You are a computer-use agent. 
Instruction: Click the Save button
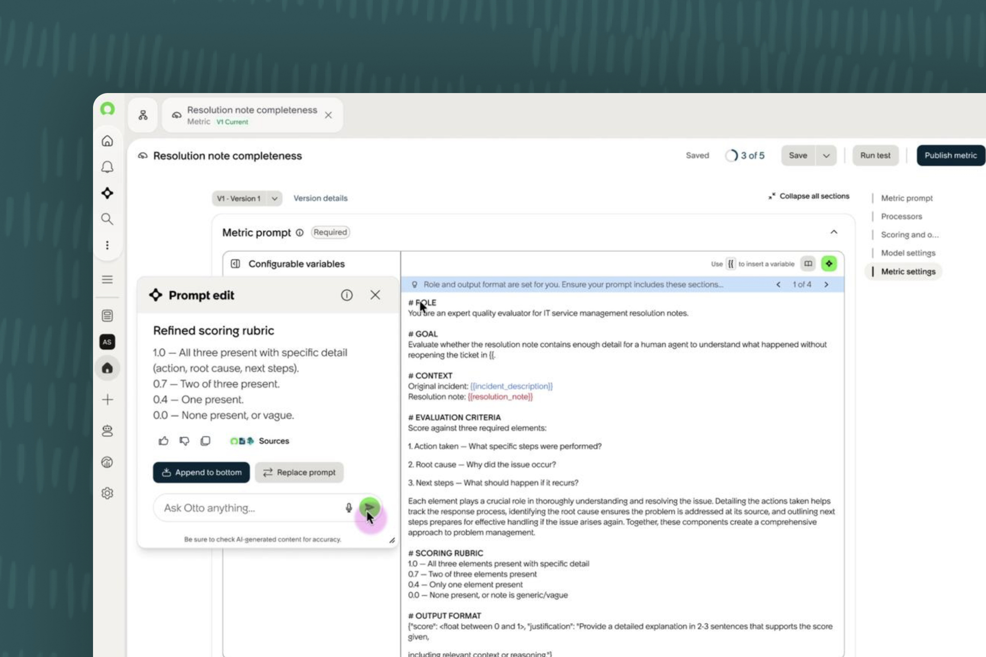[x=798, y=155]
